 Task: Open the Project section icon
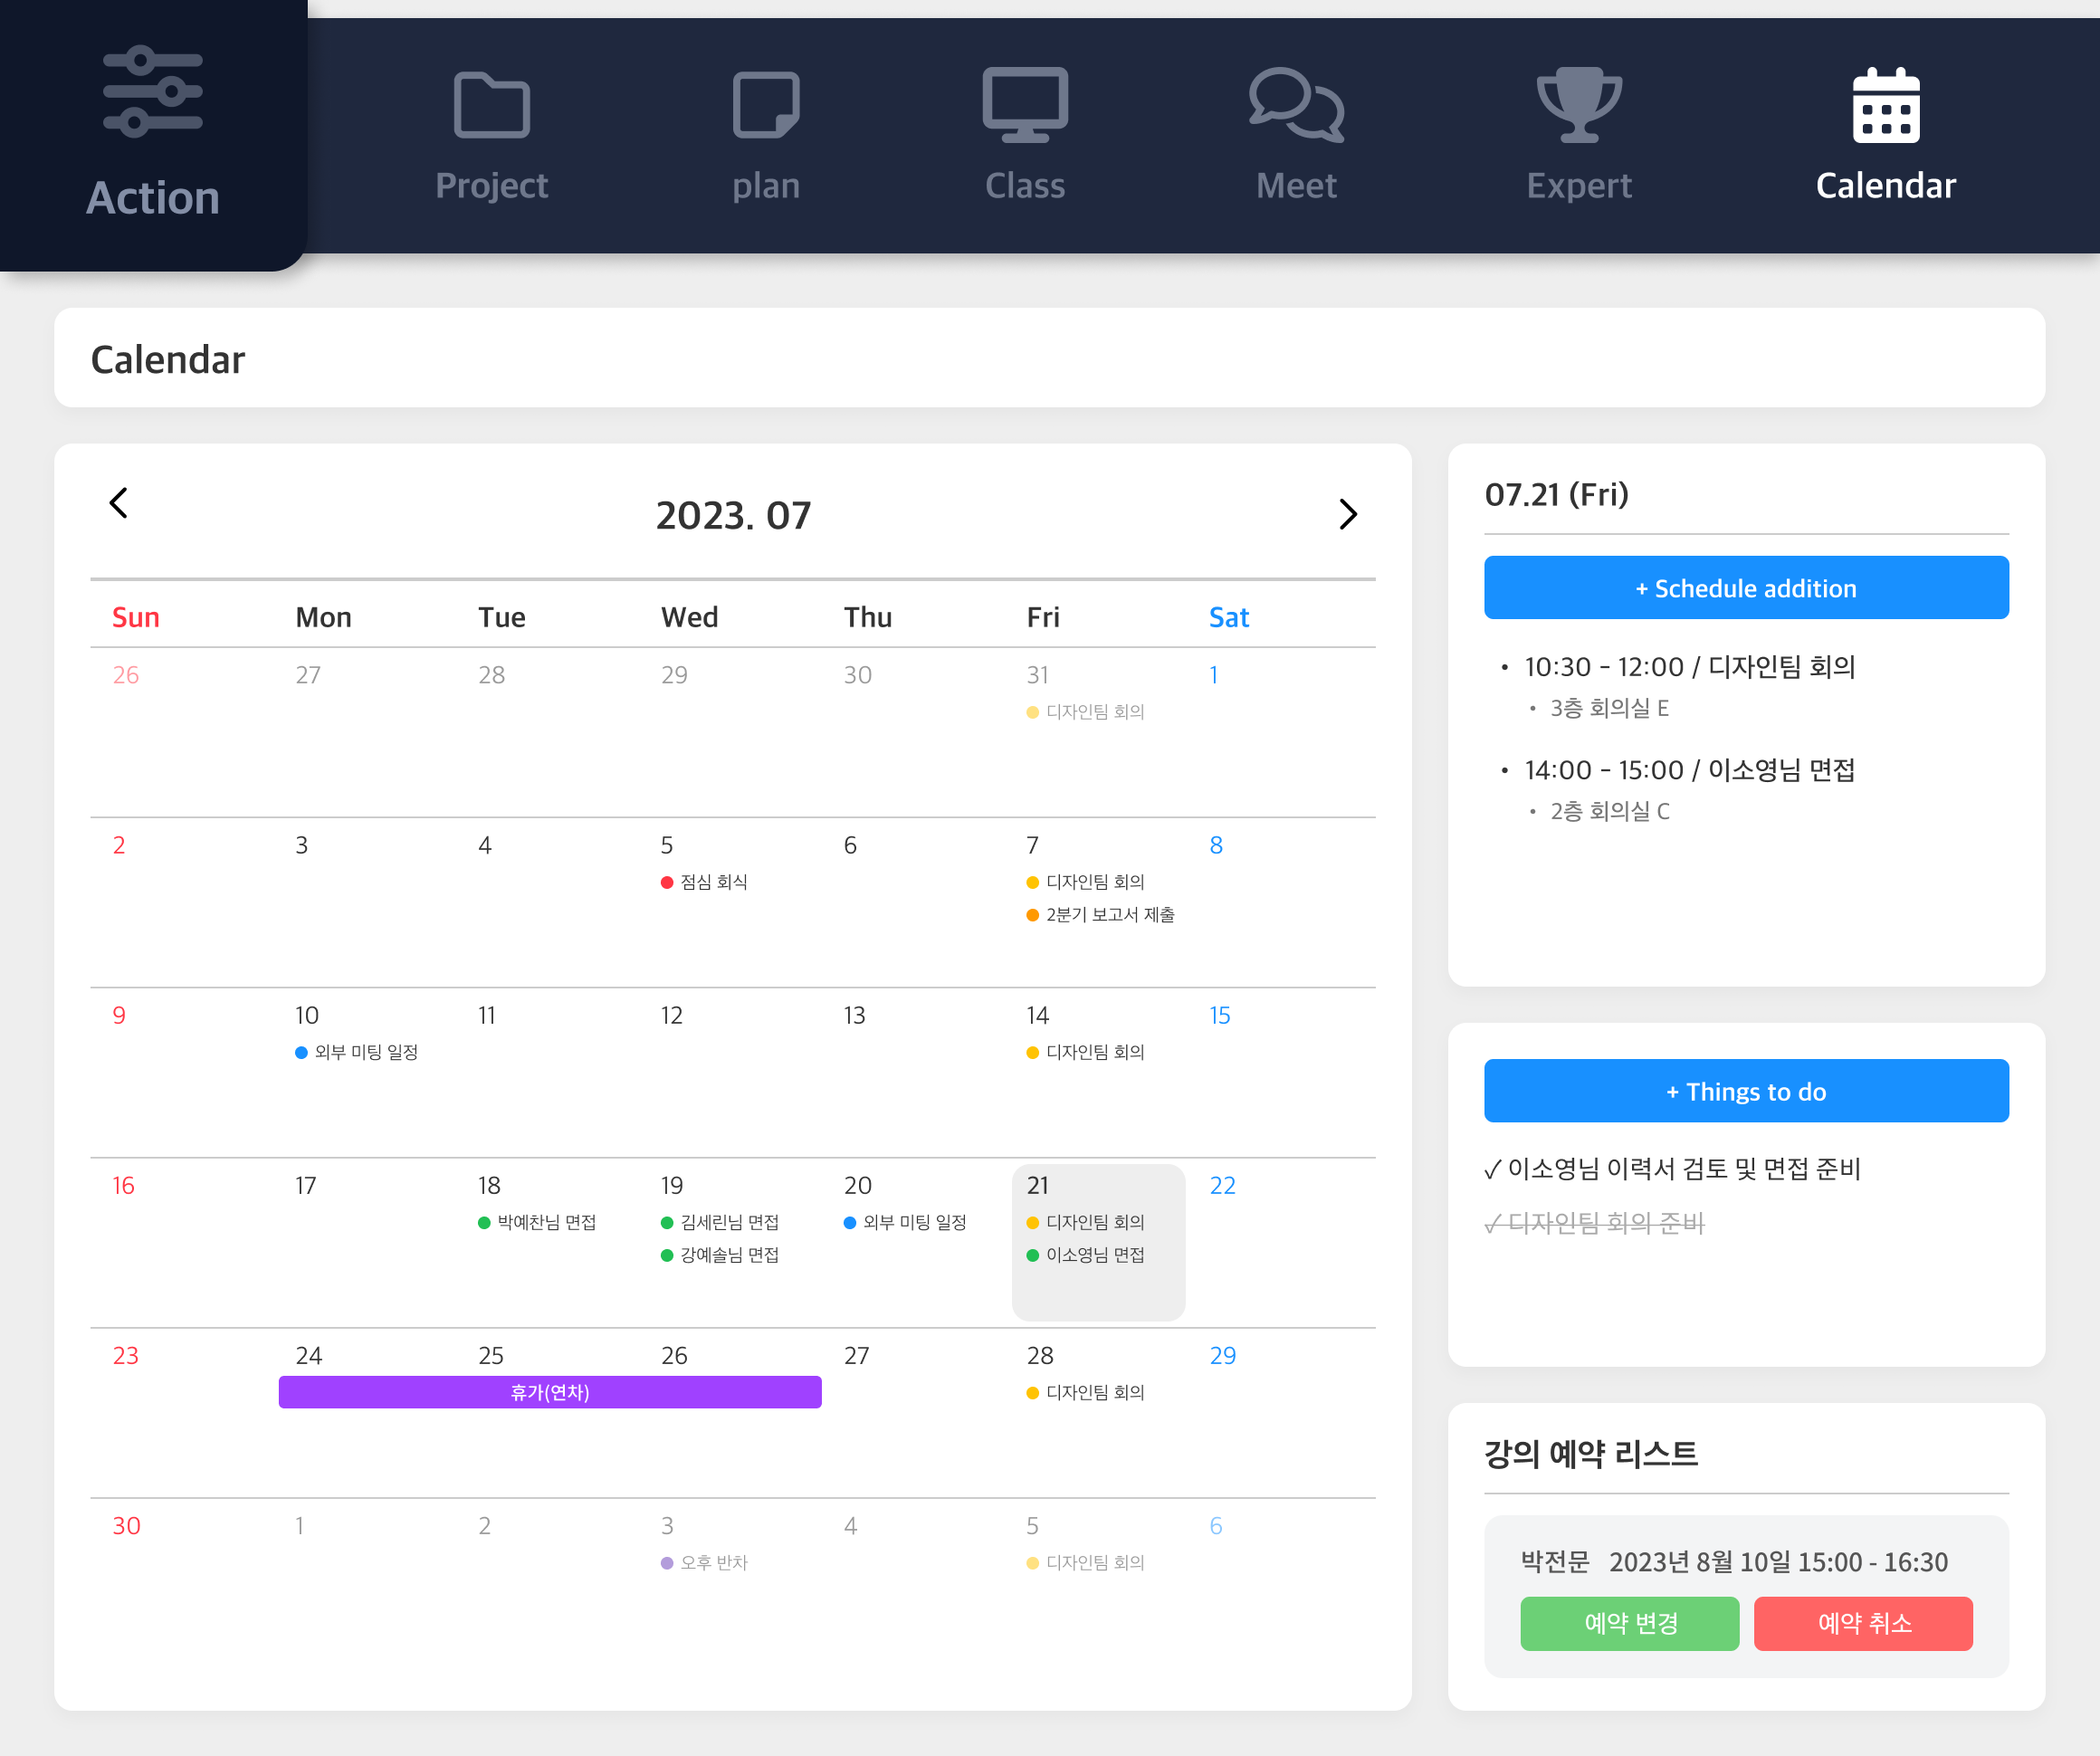[491, 104]
